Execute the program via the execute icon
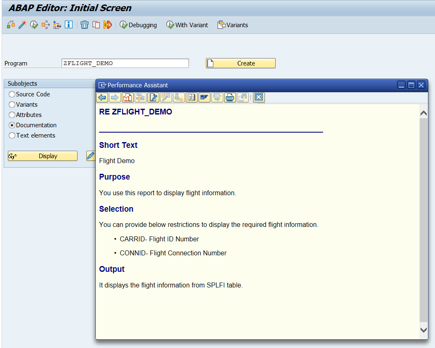 tap(33, 25)
